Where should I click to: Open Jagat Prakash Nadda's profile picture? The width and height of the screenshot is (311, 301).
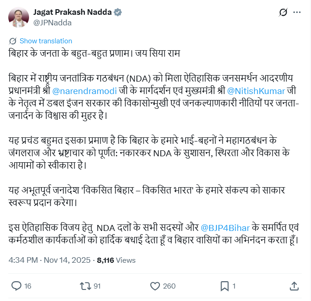coord(18,17)
